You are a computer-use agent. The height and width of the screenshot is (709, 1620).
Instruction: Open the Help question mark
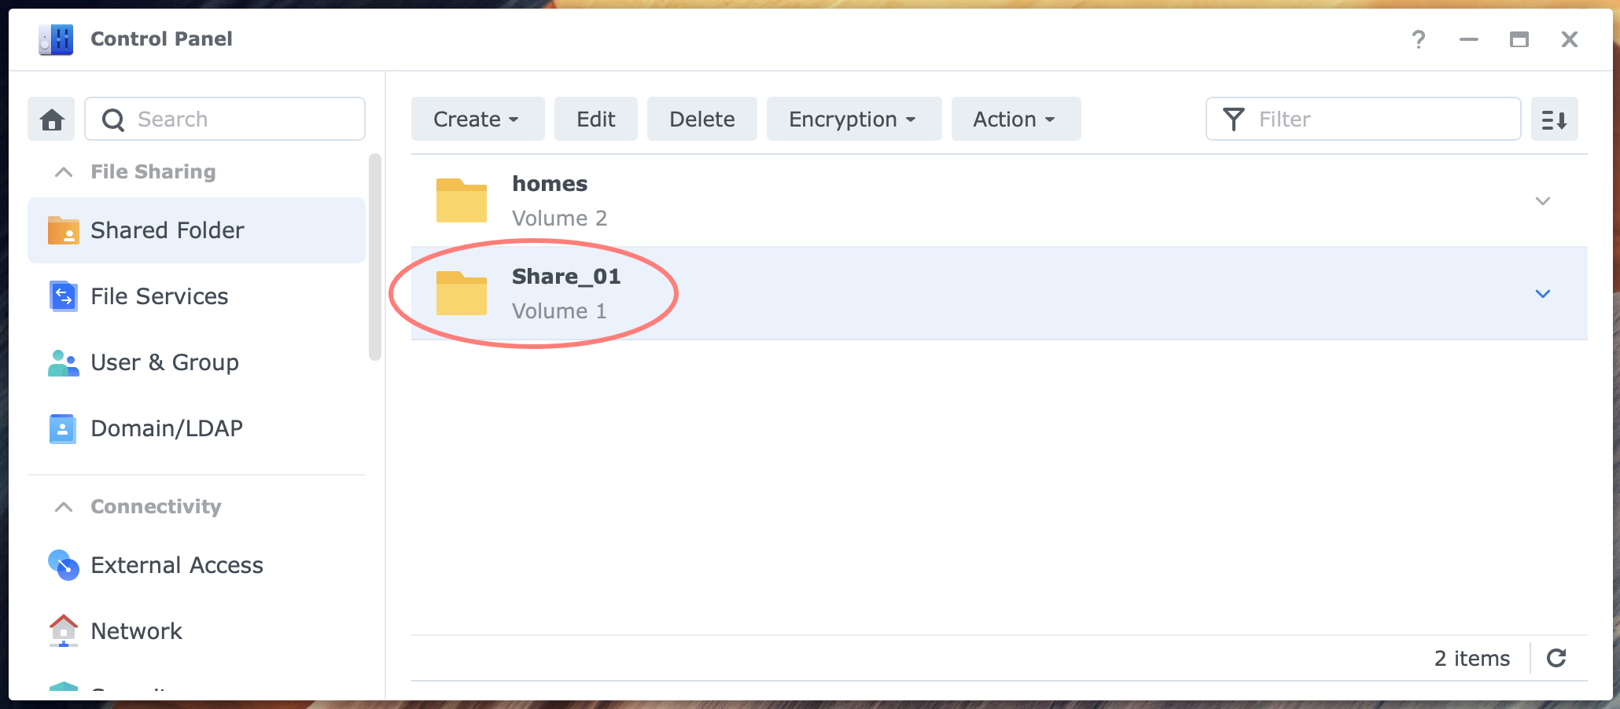pyautogui.click(x=1419, y=39)
